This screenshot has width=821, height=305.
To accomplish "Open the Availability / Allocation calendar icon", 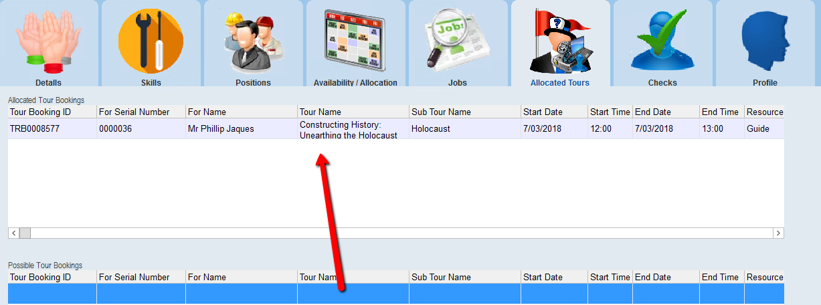I will (x=355, y=40).
